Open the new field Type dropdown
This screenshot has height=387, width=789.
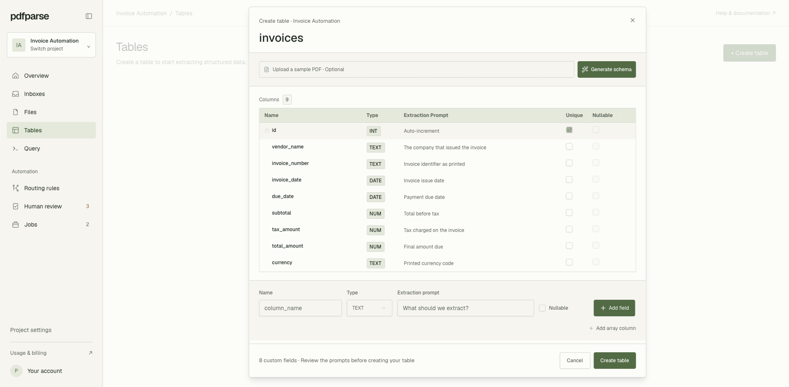click(369, 308)
